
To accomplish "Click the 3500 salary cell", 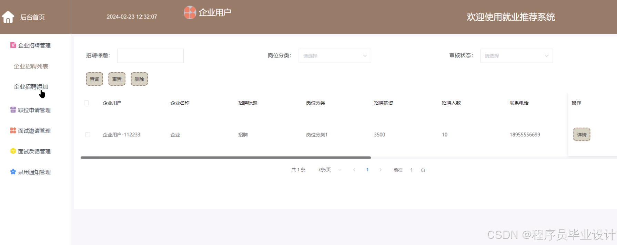I will tap(380, 135).
